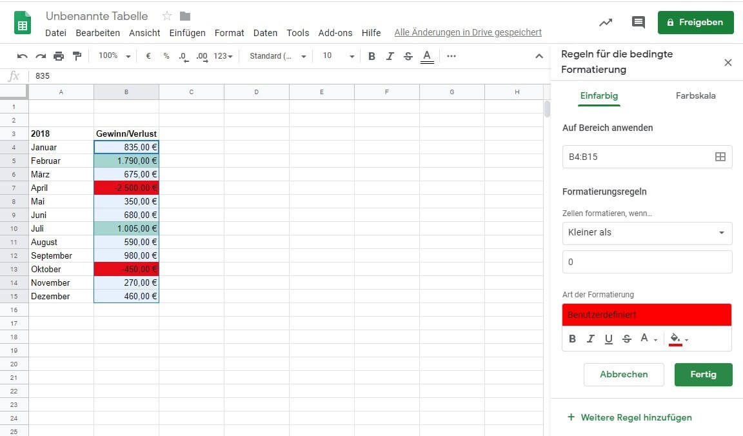Collapse the menus with the up chevron
This screenshot has height=436, width=743.
point(539,56)
